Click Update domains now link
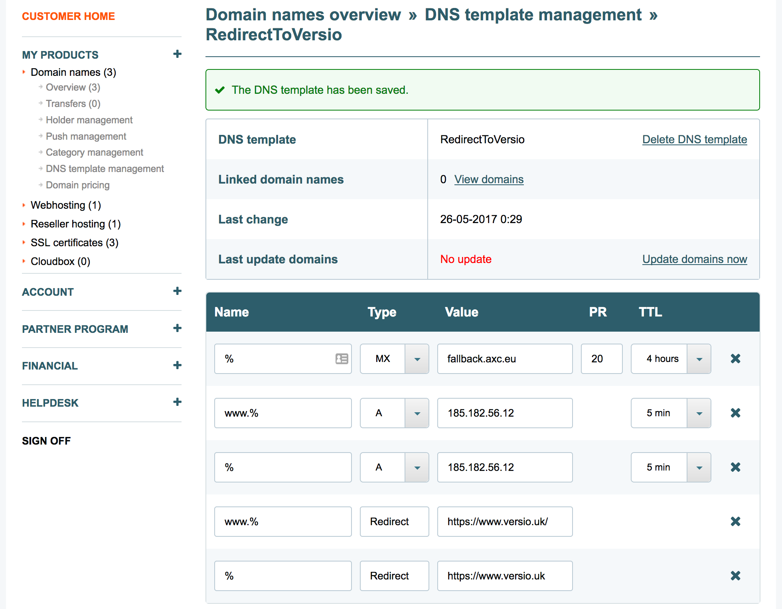782x609 pixels. [694, 259]
